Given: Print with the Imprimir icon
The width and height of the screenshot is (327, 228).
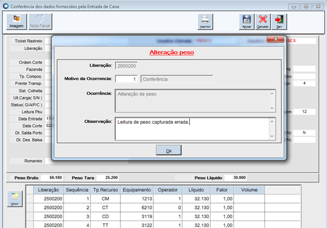Looking at the screenshot, I should pyautogui.click(x=205, y=22).
